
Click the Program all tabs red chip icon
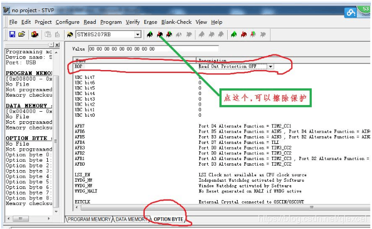point(244,34)
